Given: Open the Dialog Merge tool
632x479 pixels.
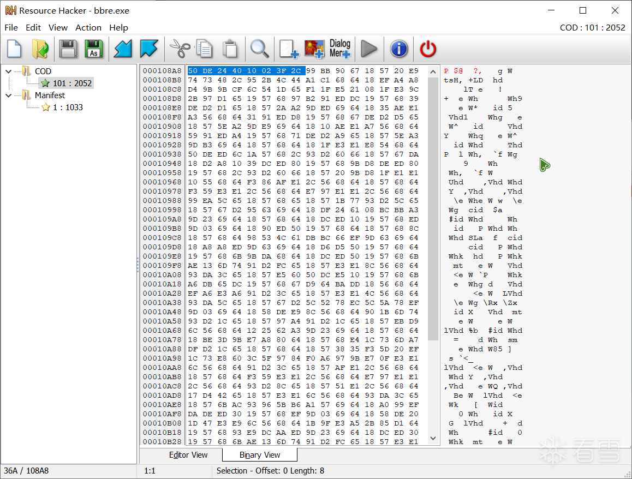Looking at the screenshot, I should click(340, 49).
